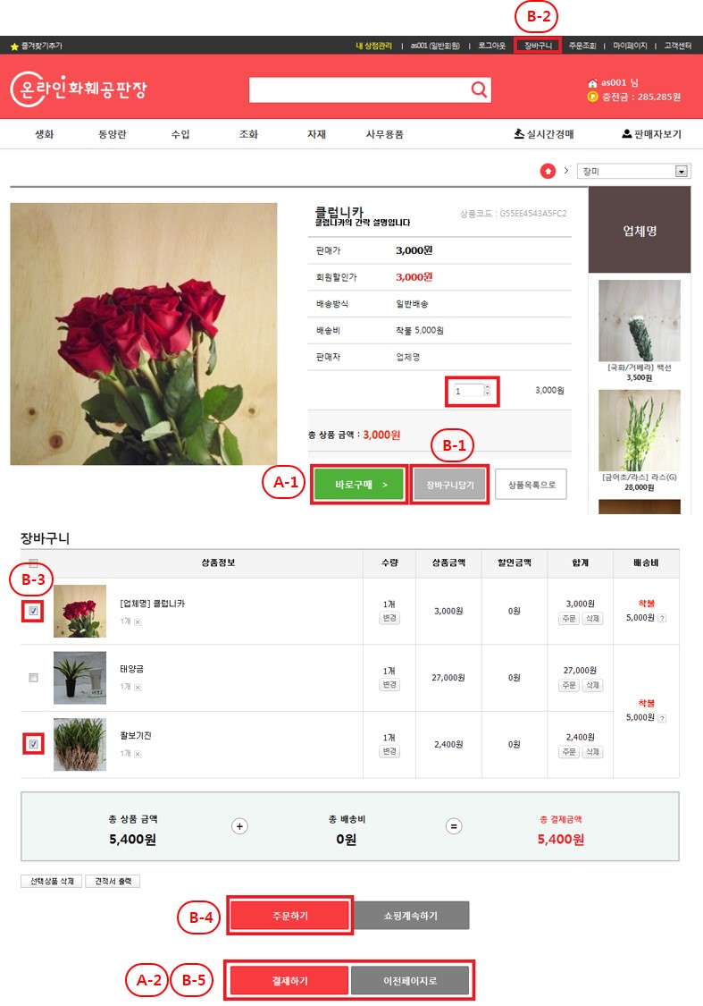703x1006 pixels.
Task: Click the red 주문하기 button
Action: pos(289,916)
